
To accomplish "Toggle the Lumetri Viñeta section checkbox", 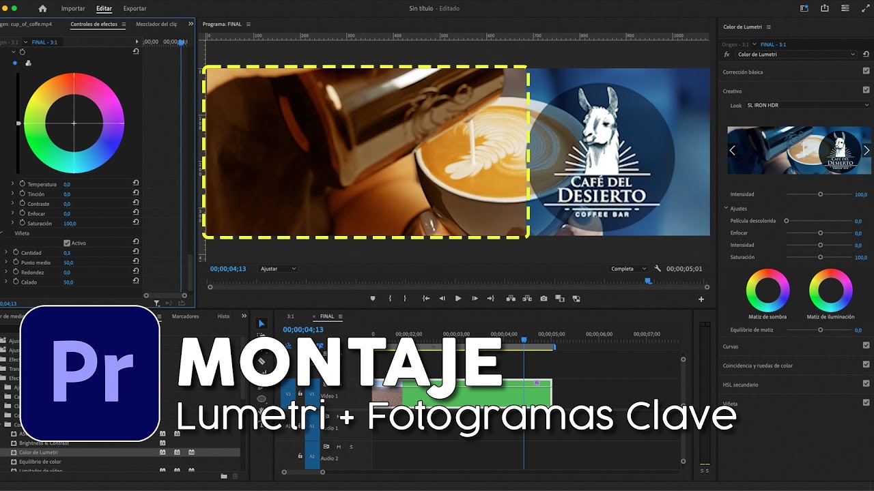I will [866, 403].
